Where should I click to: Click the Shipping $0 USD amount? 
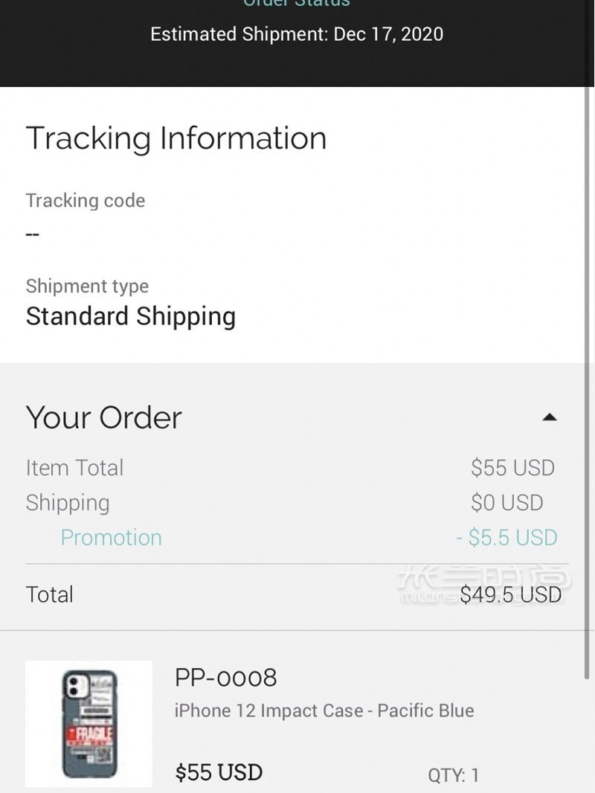point(507,503)
